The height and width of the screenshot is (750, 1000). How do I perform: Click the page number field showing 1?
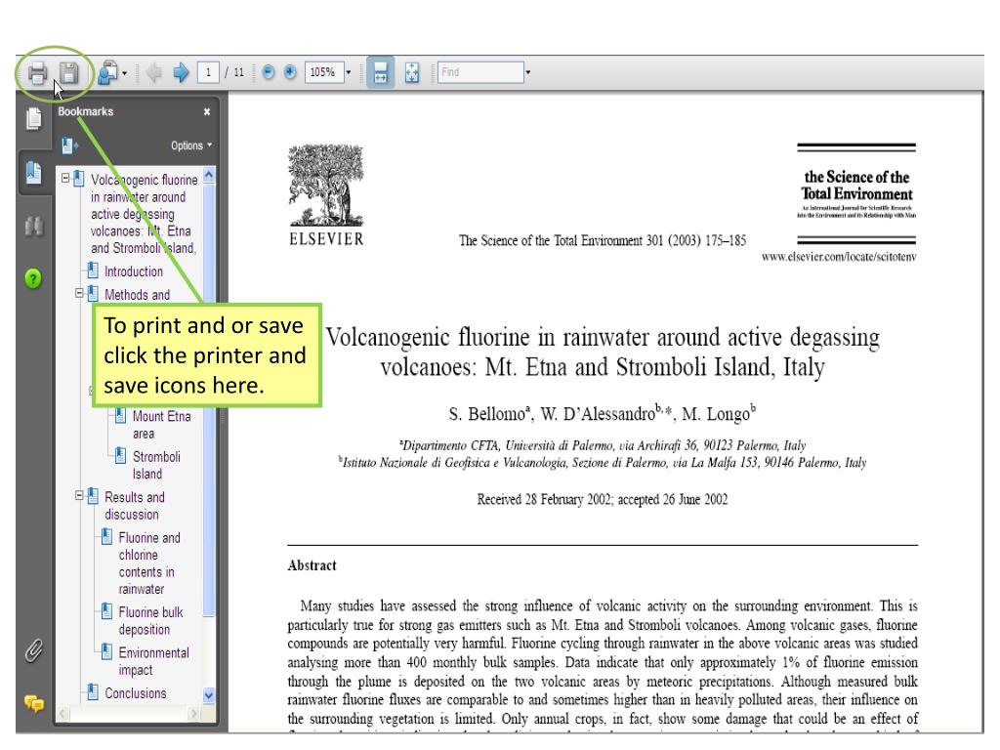click(x=209, y=72)
